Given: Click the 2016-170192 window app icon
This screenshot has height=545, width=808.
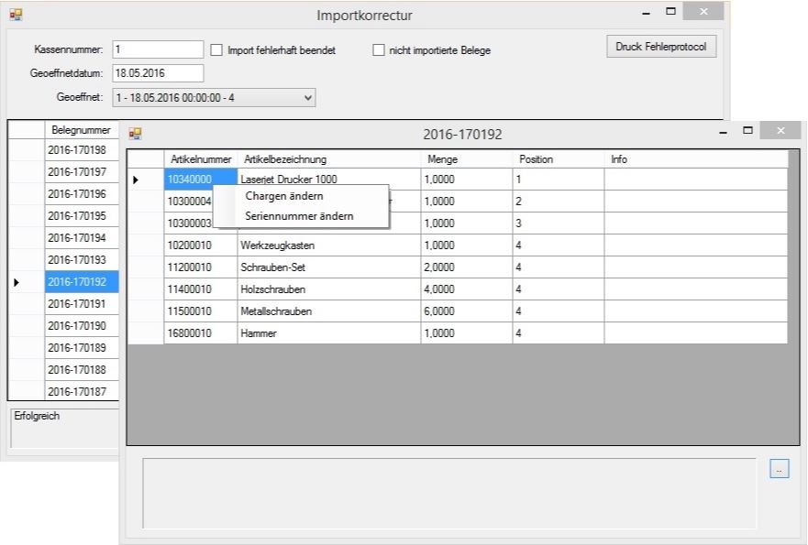Looking at the screenshot, I should coord(135,134).
